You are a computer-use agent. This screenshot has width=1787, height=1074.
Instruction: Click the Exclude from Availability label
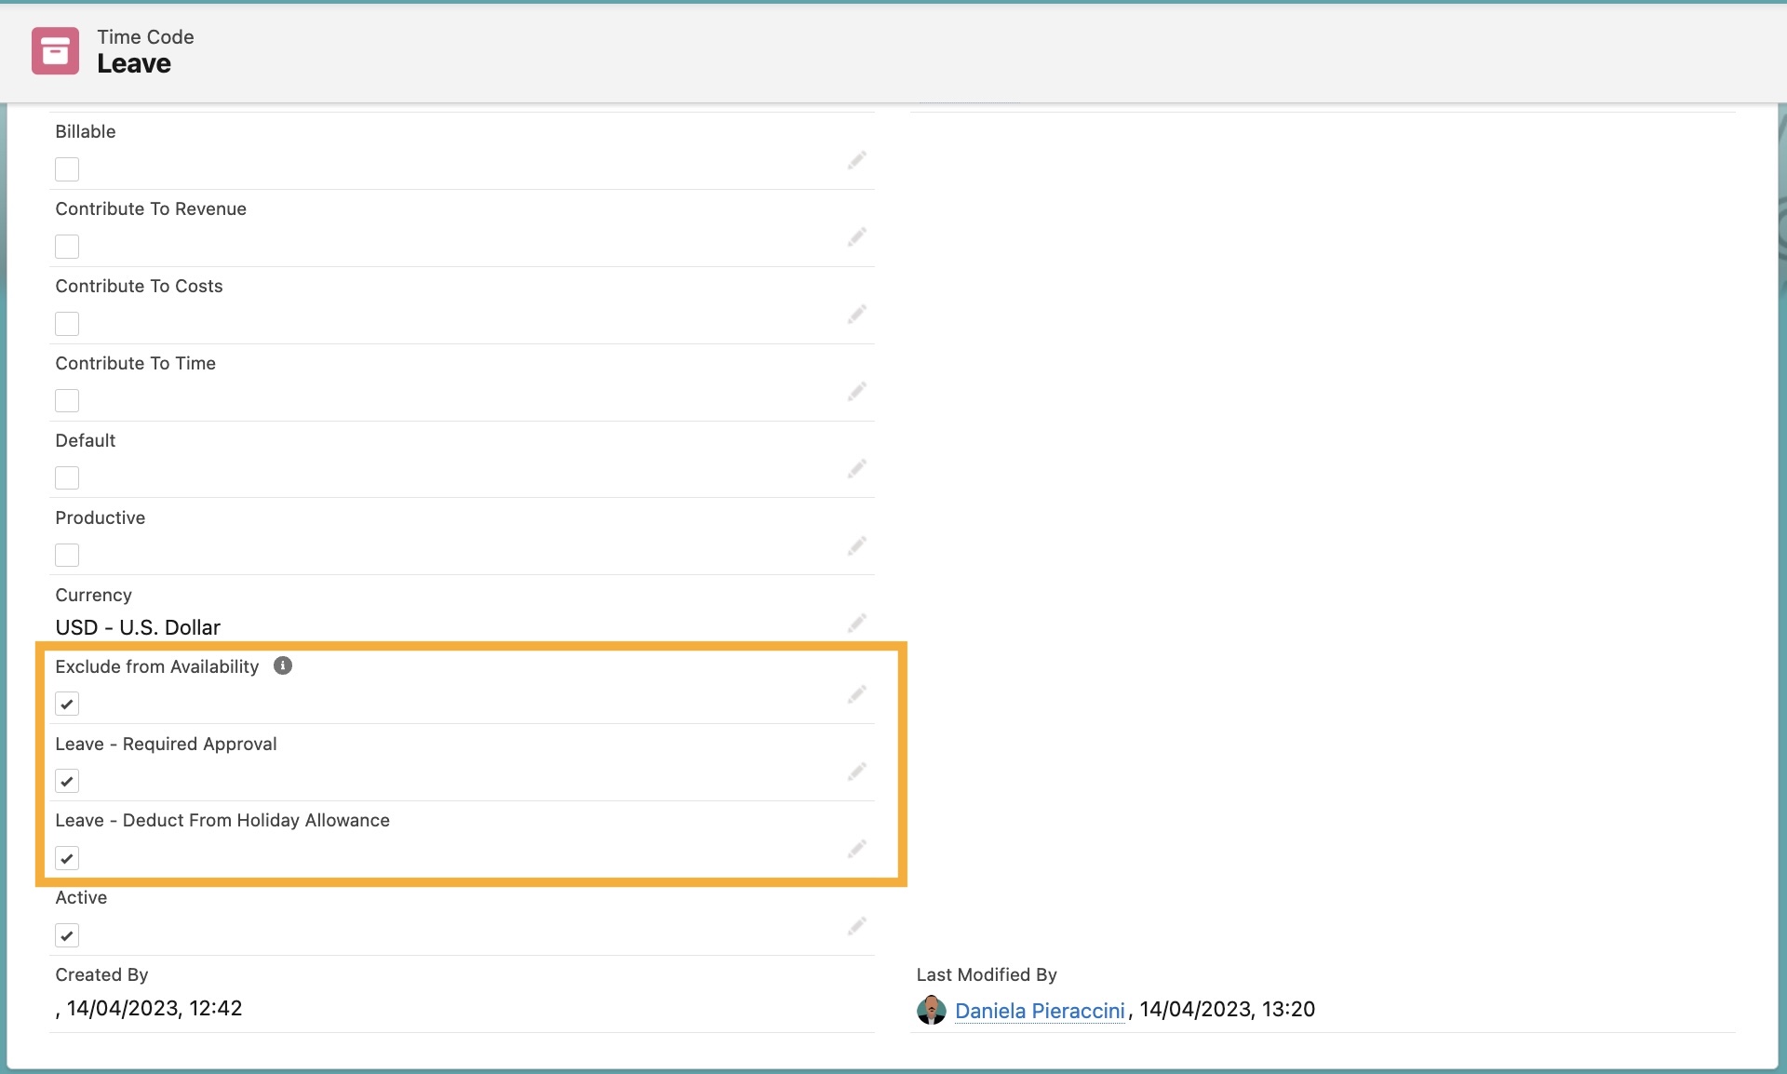click(x=157, y=666)
